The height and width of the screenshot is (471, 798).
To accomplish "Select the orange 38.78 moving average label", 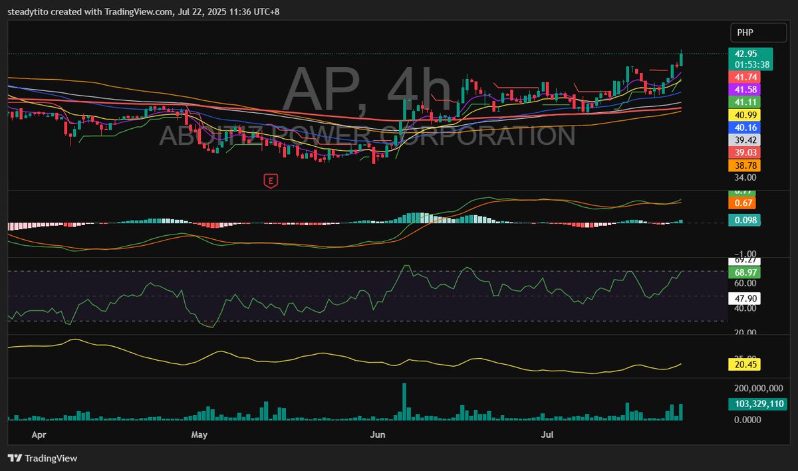I will pyautogui.click(x=745, y=165).
